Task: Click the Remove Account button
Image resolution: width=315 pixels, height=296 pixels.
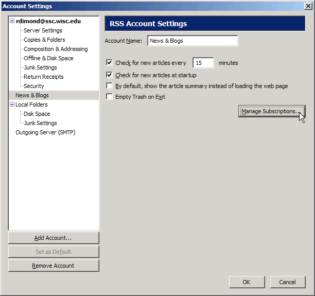Action: 54,266
